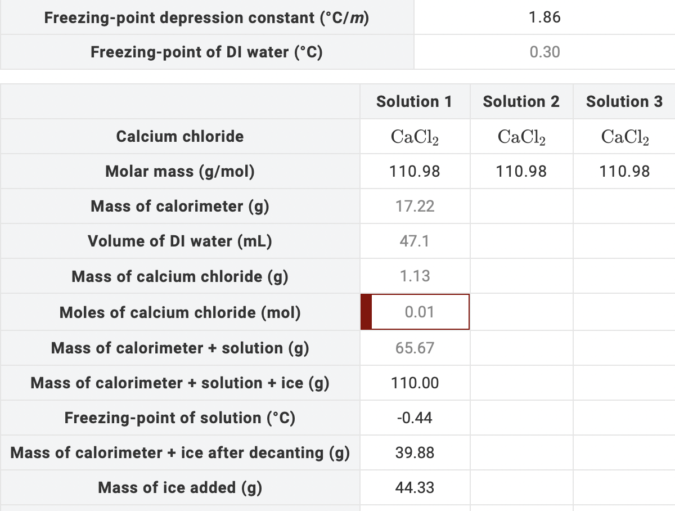
Task: Click the calorimeter plus solution mass 65.67
Action: click(x=415, y=348)
